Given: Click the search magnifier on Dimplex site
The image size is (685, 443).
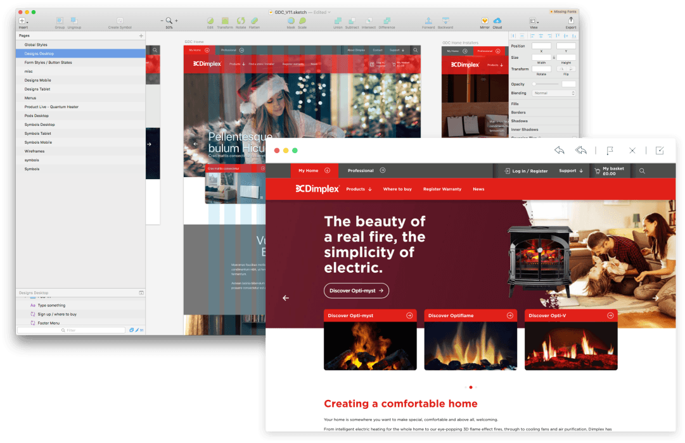Looking at the screenshot, I should (642, 171).
